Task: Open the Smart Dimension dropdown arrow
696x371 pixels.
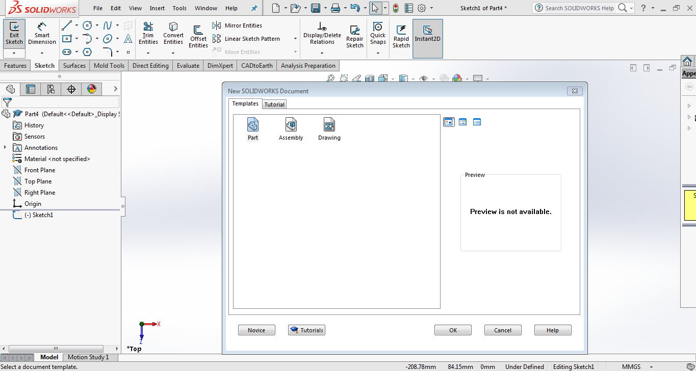Action: [x=42, y=53]
